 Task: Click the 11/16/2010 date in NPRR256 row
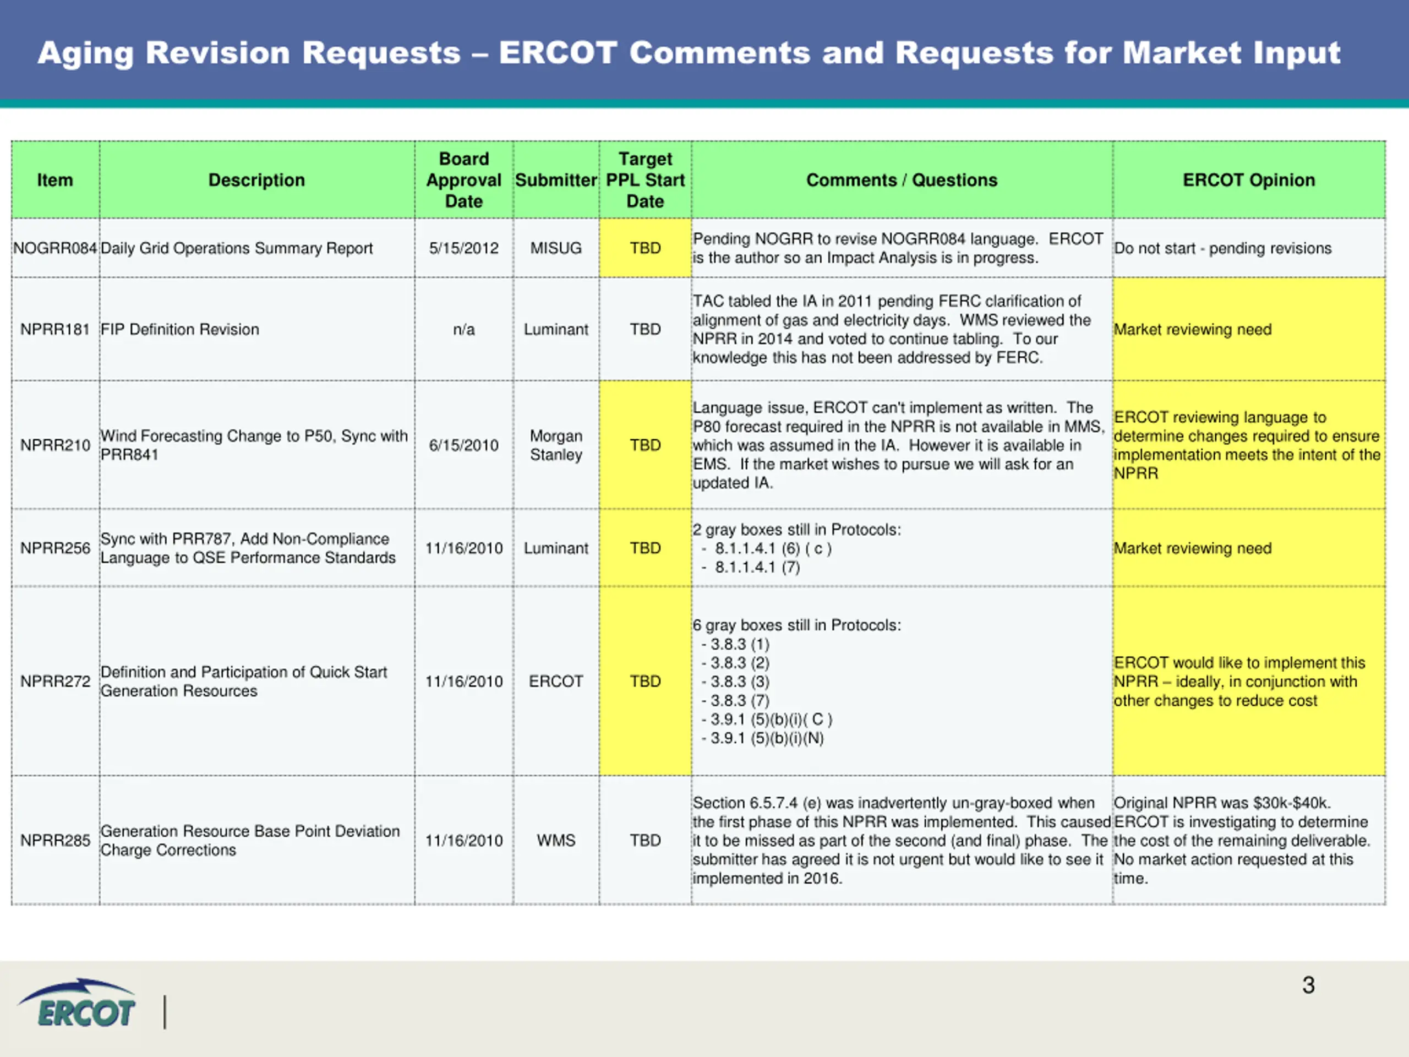pos(464,548)
